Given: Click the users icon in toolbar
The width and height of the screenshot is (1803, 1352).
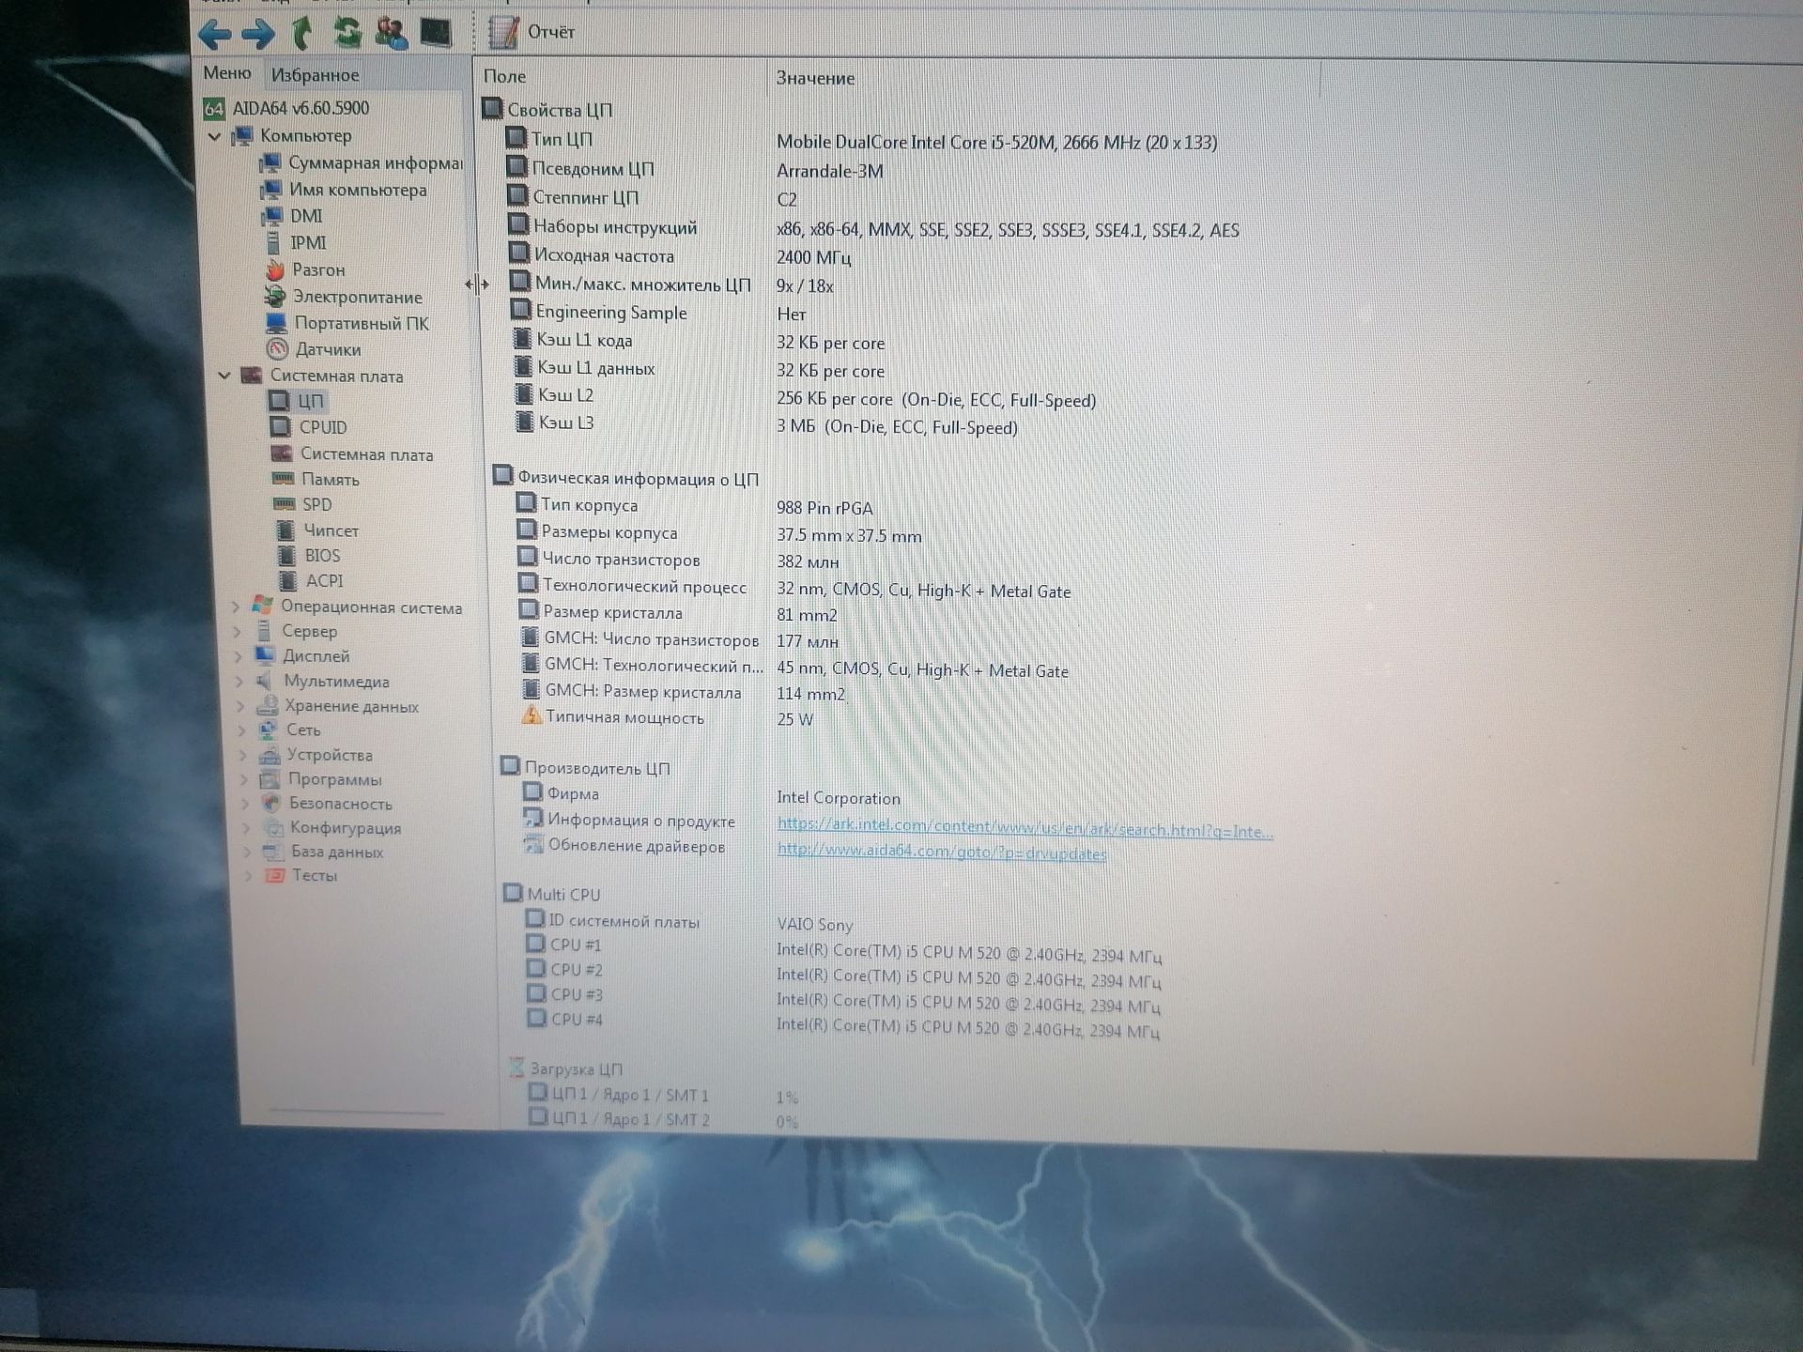Looking at the screenshot, I should click(x=391, y=33).
